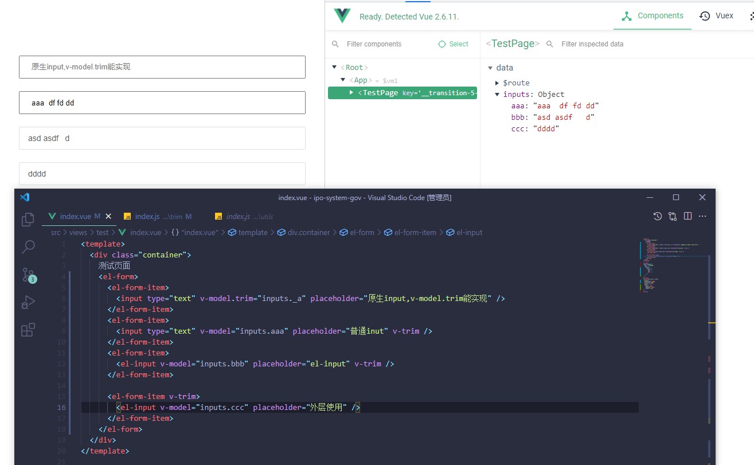Click the 测试页面 text on code line 3
Viewport: 754px width, 465px height.
point(114,265)
